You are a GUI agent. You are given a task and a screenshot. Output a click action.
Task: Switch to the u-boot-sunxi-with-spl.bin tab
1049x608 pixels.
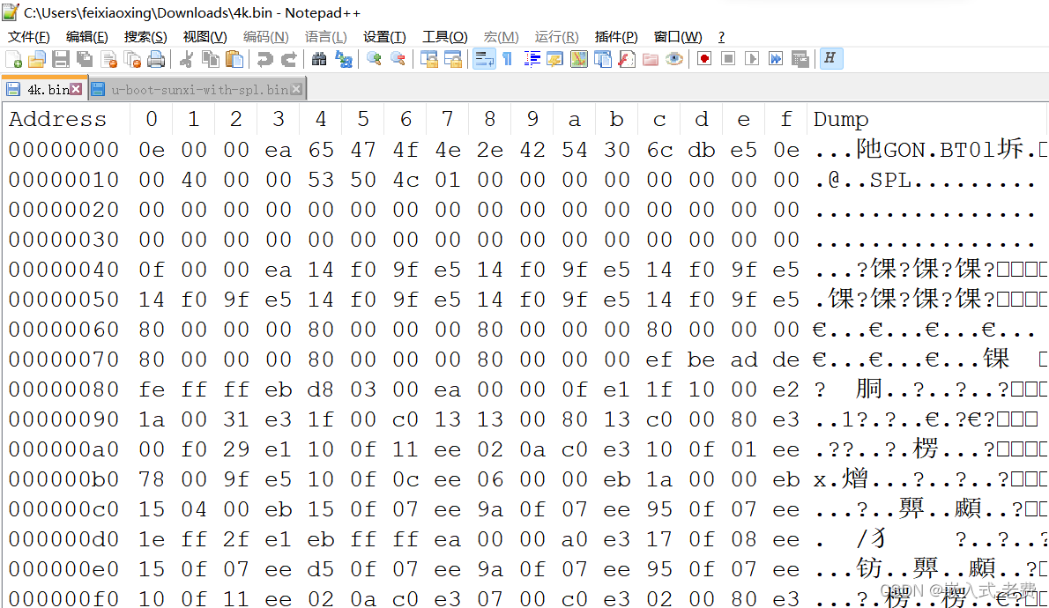click(199, 90)
